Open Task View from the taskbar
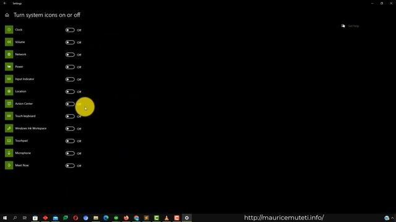The width and height of the screenshot is (396, 222). pyautogui.click(x=25, y=218)
